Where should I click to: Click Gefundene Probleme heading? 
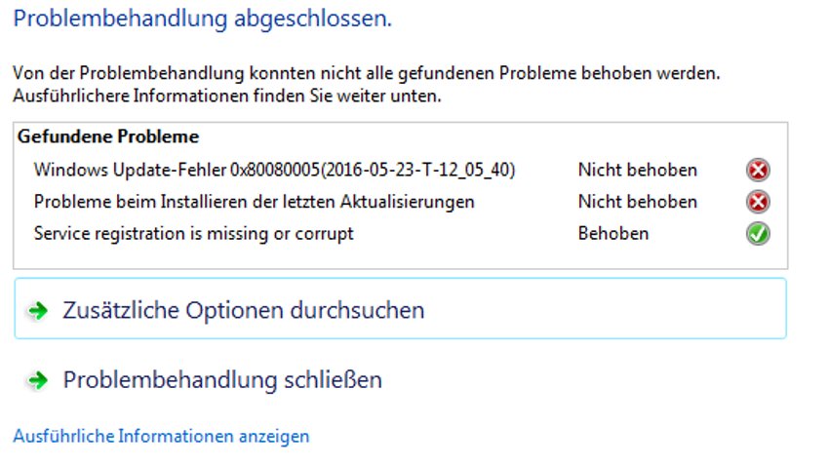coord(108,136)
